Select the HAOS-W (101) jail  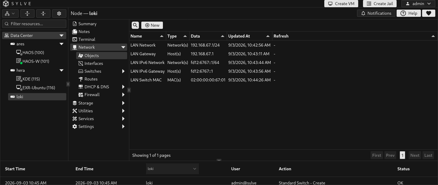(36, 61)
